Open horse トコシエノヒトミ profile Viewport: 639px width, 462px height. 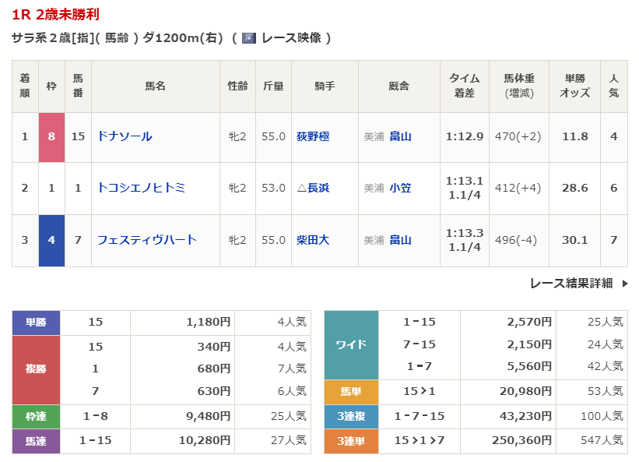point(141,188)
